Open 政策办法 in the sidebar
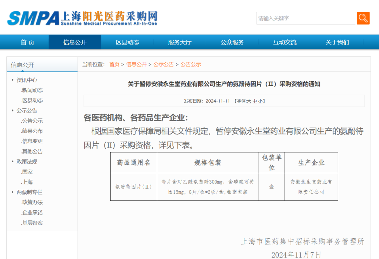This screenshot has width=379, height=259. [x=32, y=202]
